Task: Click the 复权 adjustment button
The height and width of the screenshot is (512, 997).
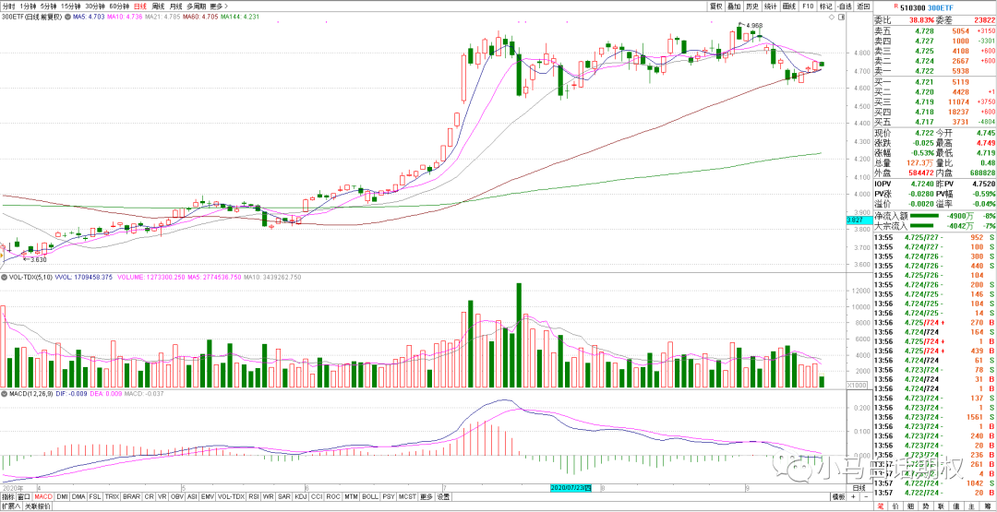Action: (x=715, y=6)
